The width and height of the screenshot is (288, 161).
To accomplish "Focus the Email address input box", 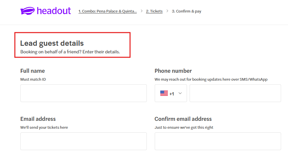I will click(83, 141).
